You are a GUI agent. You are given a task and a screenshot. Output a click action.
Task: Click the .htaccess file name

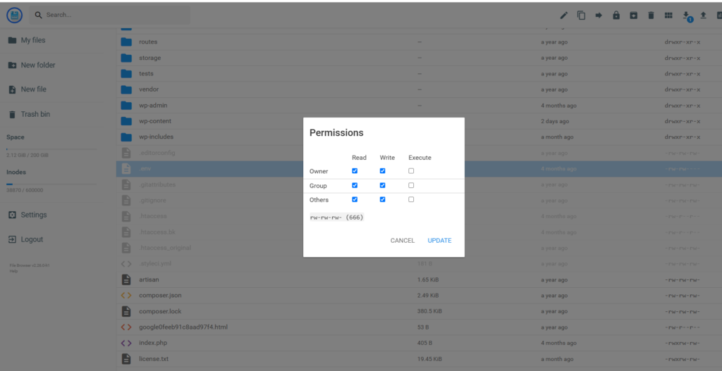(x=153, y=216)
